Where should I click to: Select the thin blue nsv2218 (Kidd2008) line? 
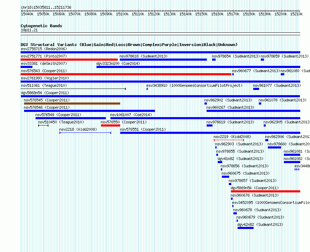tap(85, 133)
